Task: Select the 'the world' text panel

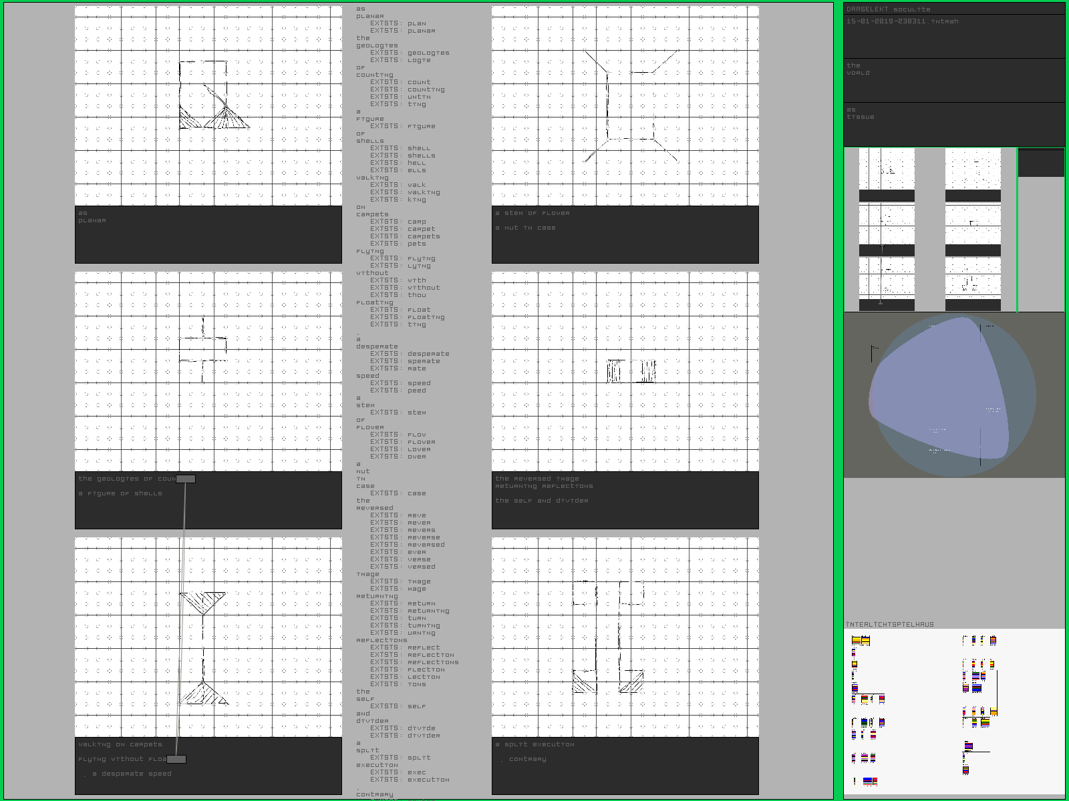Action: click(953, 79)
